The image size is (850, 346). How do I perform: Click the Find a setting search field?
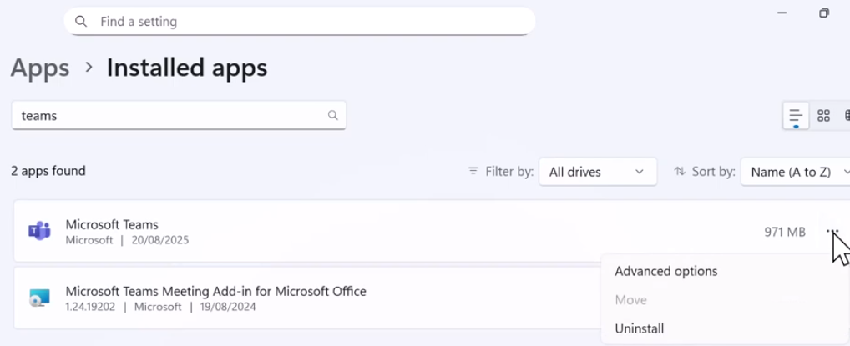[300, 21]
